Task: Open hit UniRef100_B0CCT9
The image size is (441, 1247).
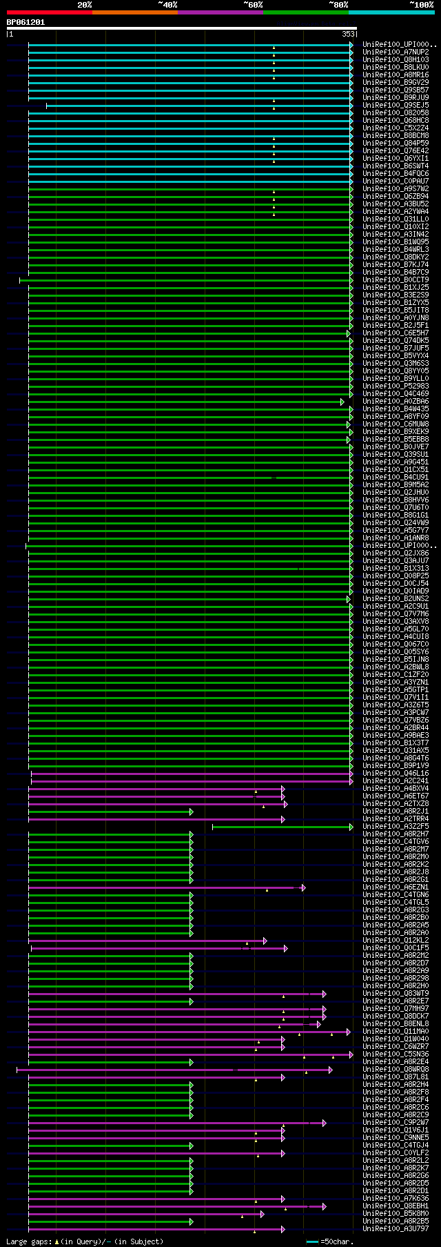Action: (x=396, y=279)
